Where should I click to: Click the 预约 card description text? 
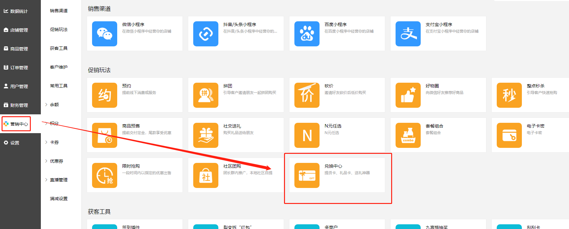139,93
